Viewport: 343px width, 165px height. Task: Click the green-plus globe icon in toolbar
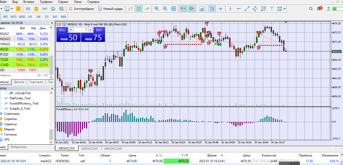(61, 9)
